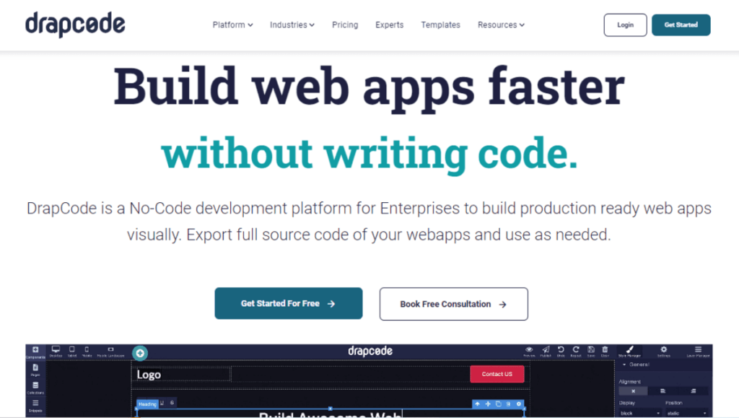Open the Style Manager panel
This screenshot has width=739, height=418.
(631, 349)
